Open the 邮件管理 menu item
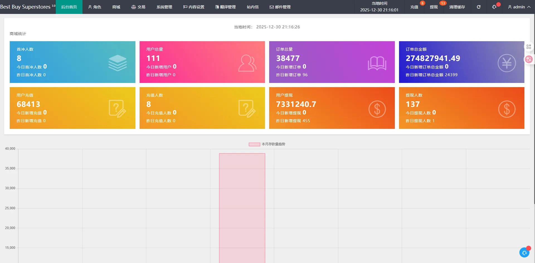Viewport: 535px width, 263px height. coord(280,7)
